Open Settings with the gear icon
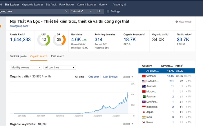Image resolution: width=203 pixels, height=126 pixels. pyautogui.click(x=108, y=12)
